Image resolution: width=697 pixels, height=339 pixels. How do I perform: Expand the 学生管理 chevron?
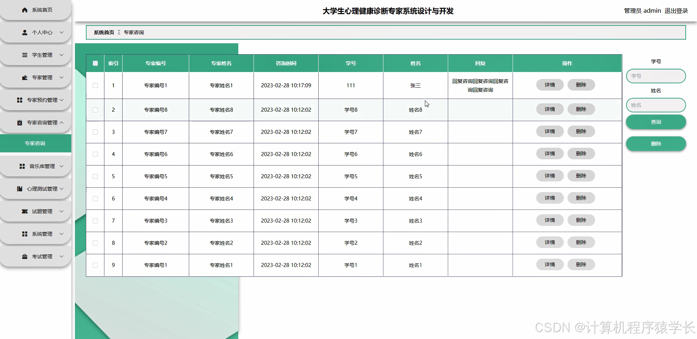click(x=61, y=55)
